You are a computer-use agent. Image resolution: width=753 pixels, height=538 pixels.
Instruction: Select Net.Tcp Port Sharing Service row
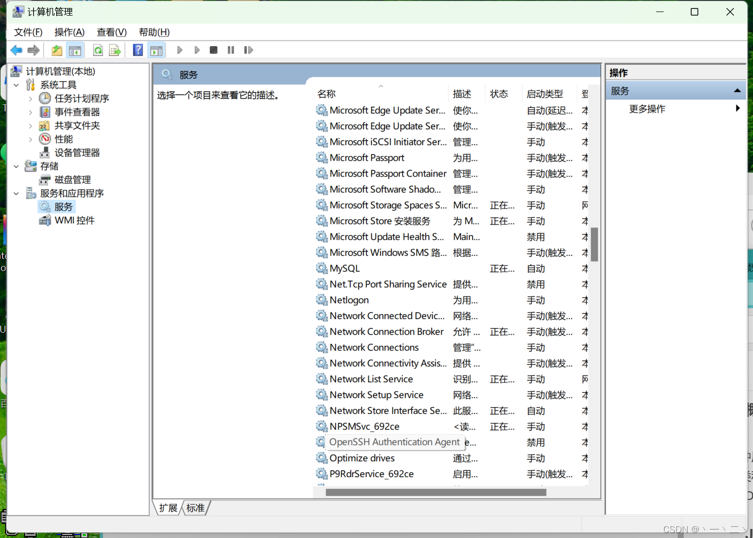click(452, 285)
